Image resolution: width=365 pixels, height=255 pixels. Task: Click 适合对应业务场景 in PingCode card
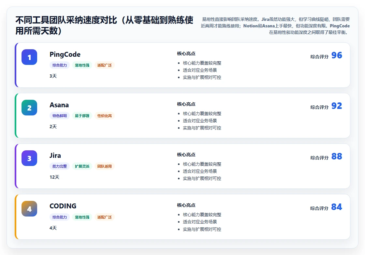pyautogui.click(x=200, y=70)
